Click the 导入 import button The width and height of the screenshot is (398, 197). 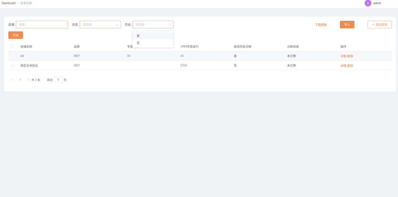pos(347,25)
